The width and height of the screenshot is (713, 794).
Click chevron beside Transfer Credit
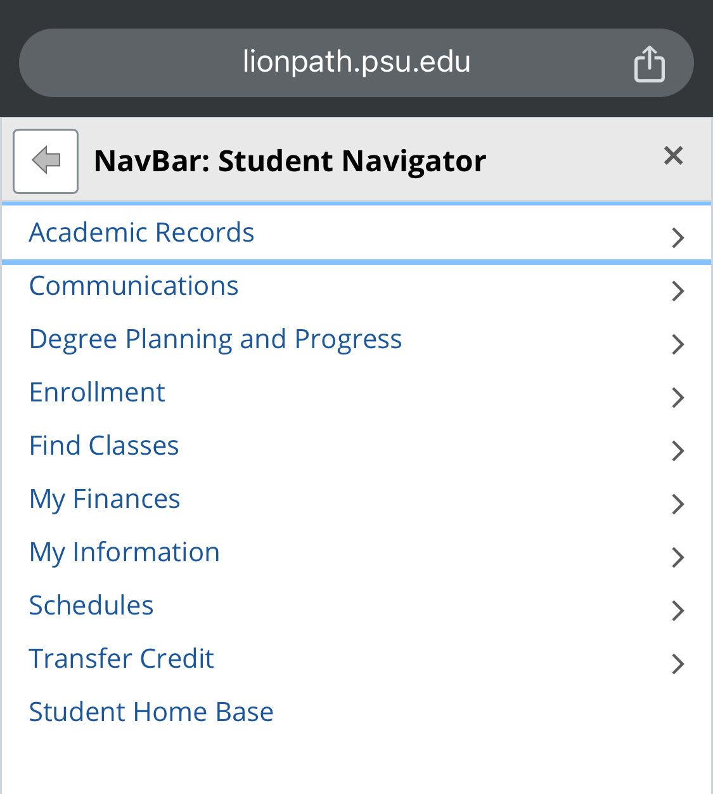[x=678, y=664]
